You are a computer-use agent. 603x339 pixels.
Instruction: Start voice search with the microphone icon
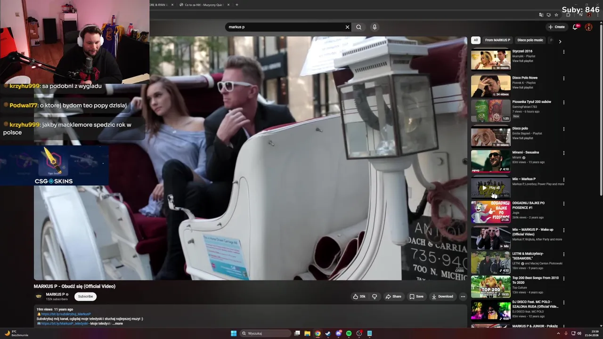[375, 27]
